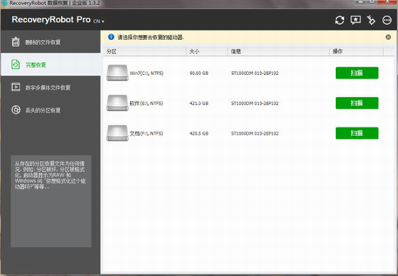Click the blue info icon in the notification bar
Viewport: 398px width, 276px height.
(x=111, y=37)
